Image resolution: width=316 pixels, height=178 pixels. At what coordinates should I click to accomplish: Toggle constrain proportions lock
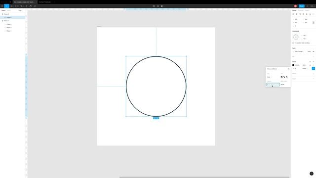click(x=314, y=23)
